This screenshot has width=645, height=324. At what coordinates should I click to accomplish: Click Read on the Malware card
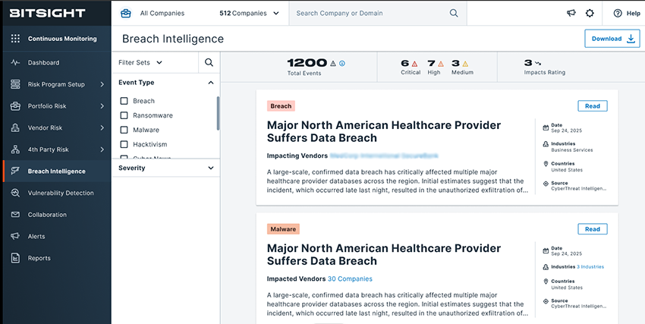point(593,229)
